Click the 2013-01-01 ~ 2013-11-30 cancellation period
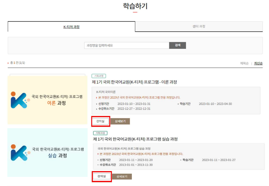 [x=136, y=165]
